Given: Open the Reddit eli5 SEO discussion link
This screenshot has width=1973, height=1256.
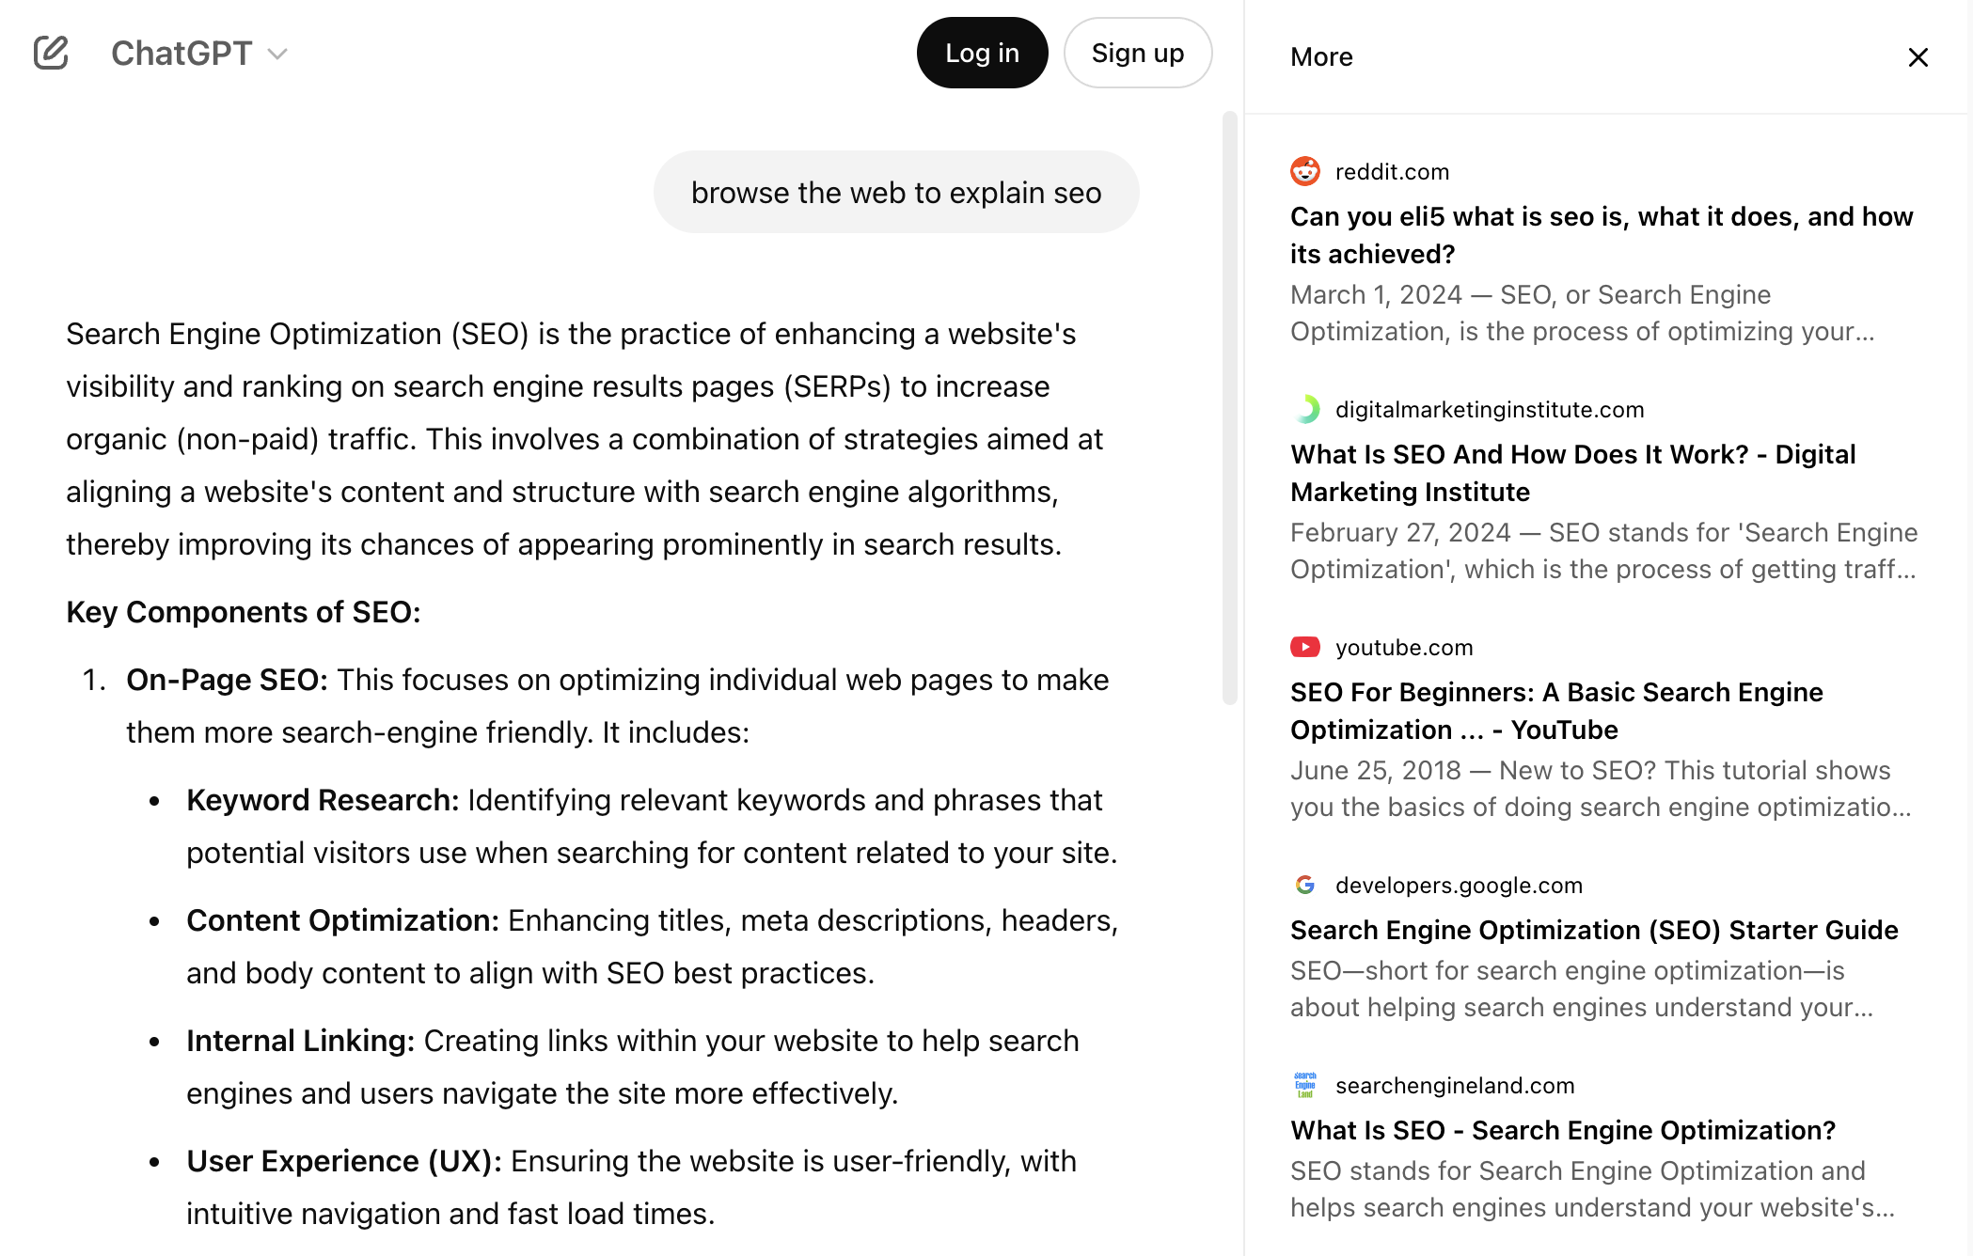Looking at the screenshot, I should click(x=1601, y=234).
